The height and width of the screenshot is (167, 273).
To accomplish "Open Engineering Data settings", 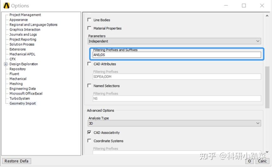I will pyautogui.click(x=23, y=89).
